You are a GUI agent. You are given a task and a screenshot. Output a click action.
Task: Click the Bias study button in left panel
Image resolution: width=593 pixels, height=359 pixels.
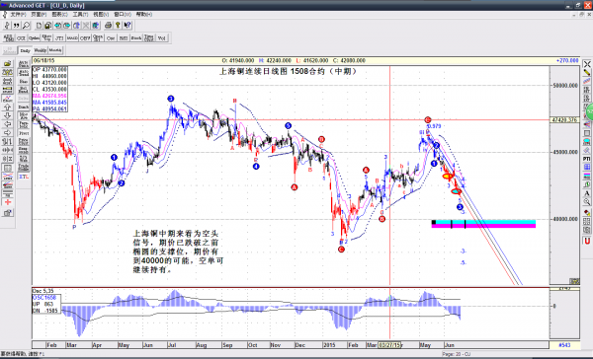(24, 81)
